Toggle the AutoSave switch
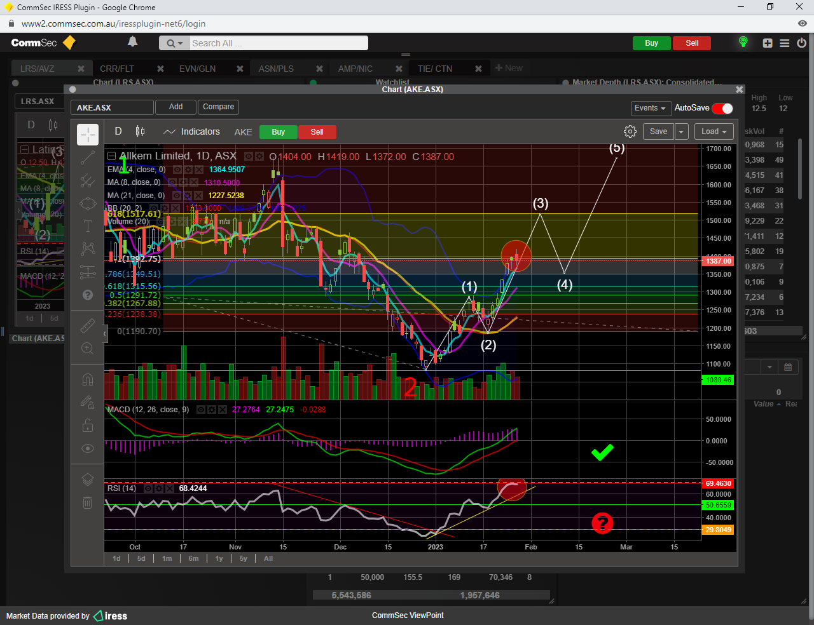This screenshot has width=814, height=625. click(722, 108)
